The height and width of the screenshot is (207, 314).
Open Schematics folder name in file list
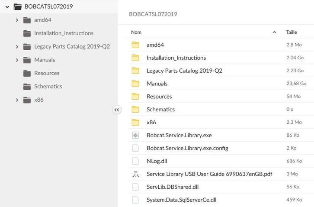(x=160, y=109)
